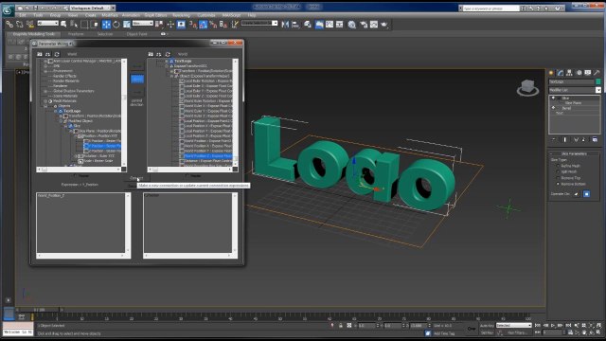Click the Render Production teapot icon
Viewport: 606px width, 341px height.
[x=383, y=25]
